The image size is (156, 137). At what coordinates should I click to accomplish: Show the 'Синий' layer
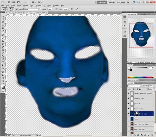pyautogui.click(x=128, y=119)
